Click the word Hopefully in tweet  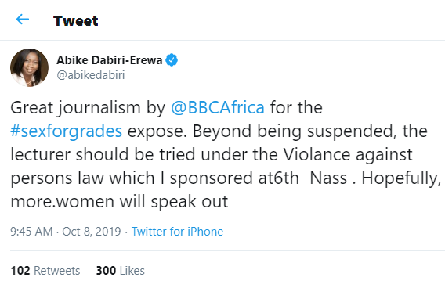(x=401, y=178)
